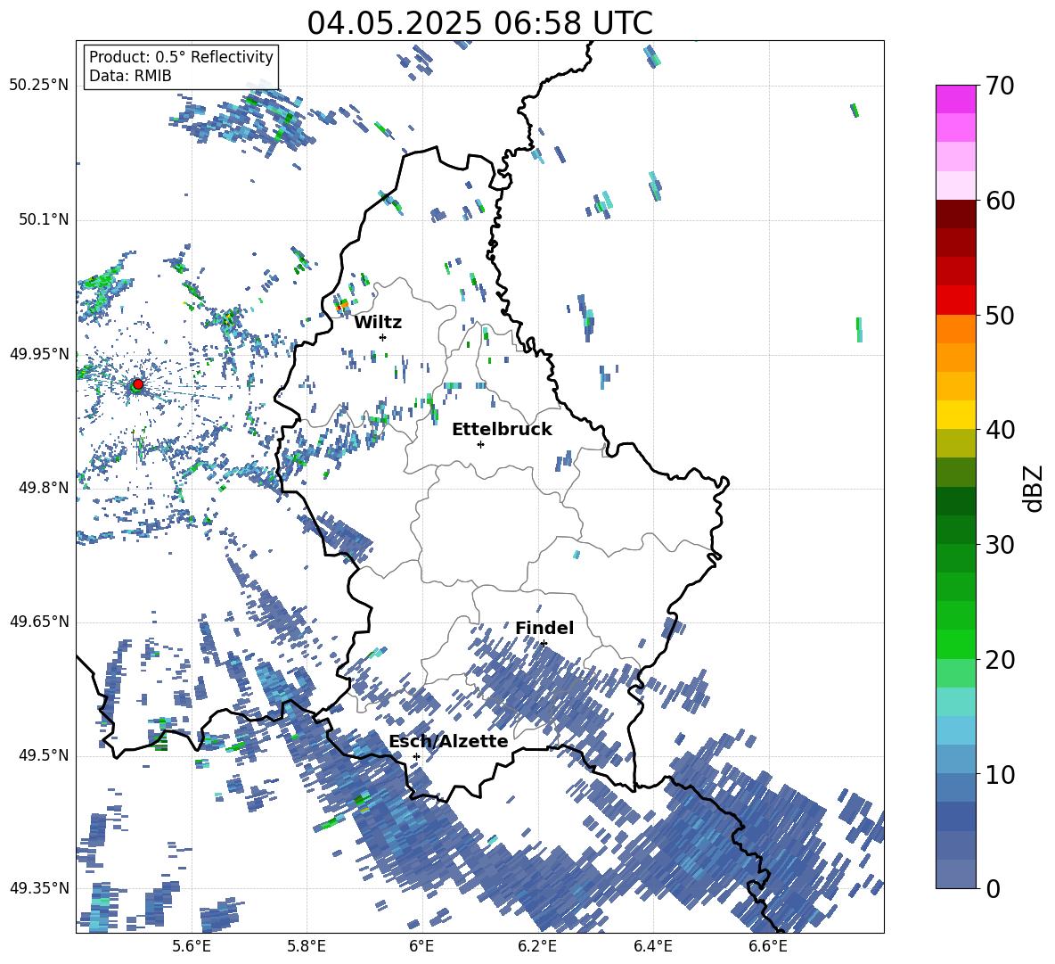This screenshot has width=1055, height=964.
Task: Click the 50 value on colorbar
Action: (1000, 315)
